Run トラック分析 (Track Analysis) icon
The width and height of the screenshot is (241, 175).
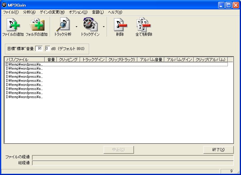63,24
